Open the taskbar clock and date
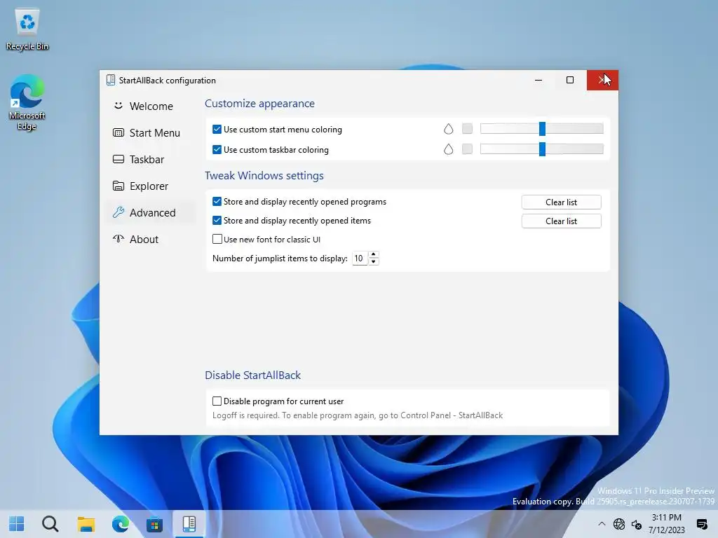The height and width of the screenshot is (538, 718). point(666,524)
